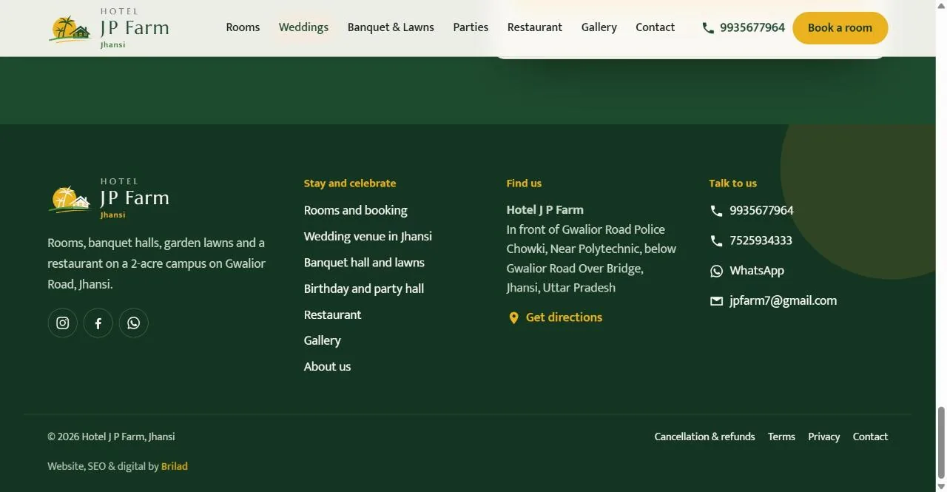Click the footer JP Farm logo
Image resolution: width=947 pixels, height=492 pixels.
pos(109,198)
